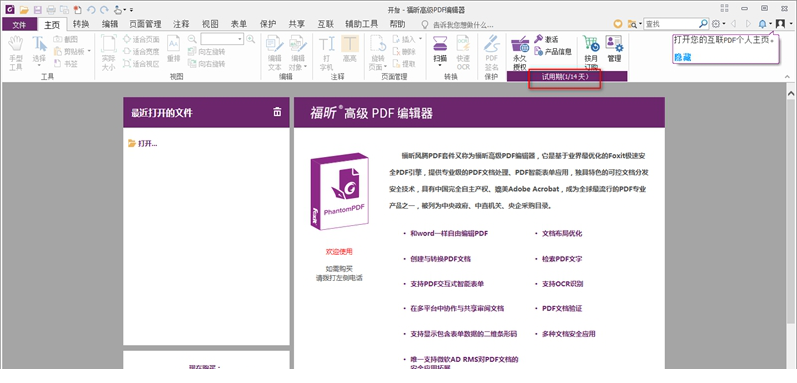Click the 编辑文本 edit text tool
The image size is (797, 383).
click(275, 53)
